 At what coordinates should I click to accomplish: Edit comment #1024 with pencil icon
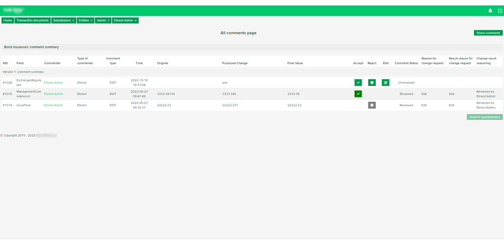pyautogui.click(x=386, y=82)
